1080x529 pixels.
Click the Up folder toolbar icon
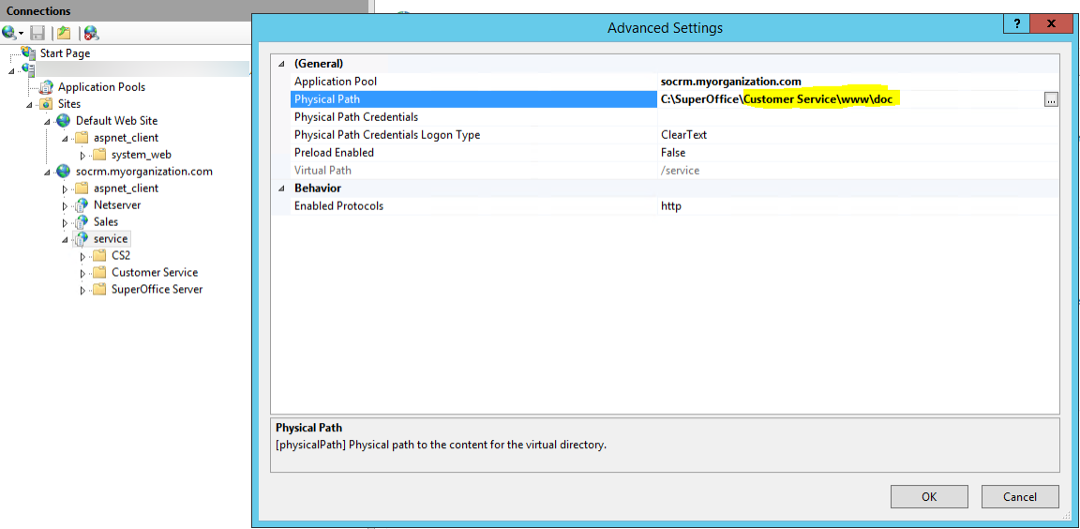pos(63,33)
